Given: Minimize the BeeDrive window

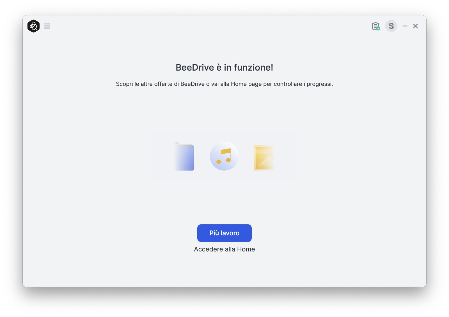Looking at the screenshot, I should click(x=405, y=26).
